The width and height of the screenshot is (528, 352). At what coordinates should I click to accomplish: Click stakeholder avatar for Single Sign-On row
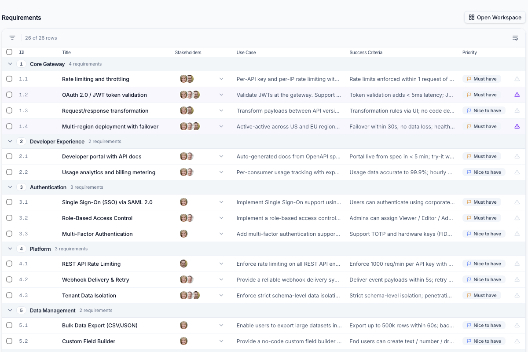184,202
